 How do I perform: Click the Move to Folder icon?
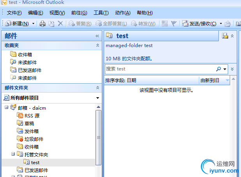(x=51, y=24)
